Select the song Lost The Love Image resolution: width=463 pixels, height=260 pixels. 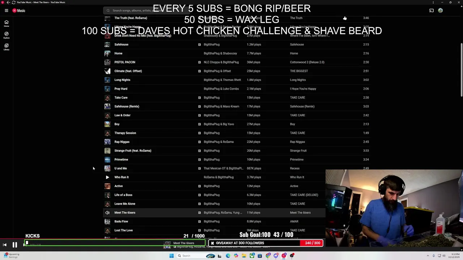123,230
